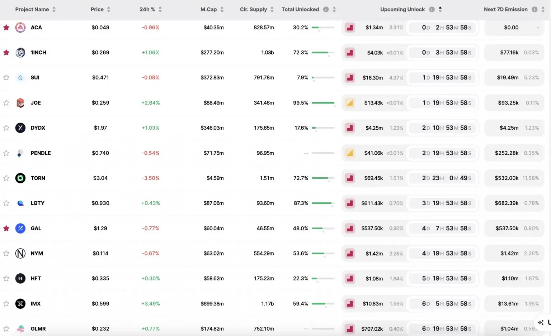Click the yellow unlock icon for PENDLE
This screenshot has height=336, width=551.
pos(350,153)
